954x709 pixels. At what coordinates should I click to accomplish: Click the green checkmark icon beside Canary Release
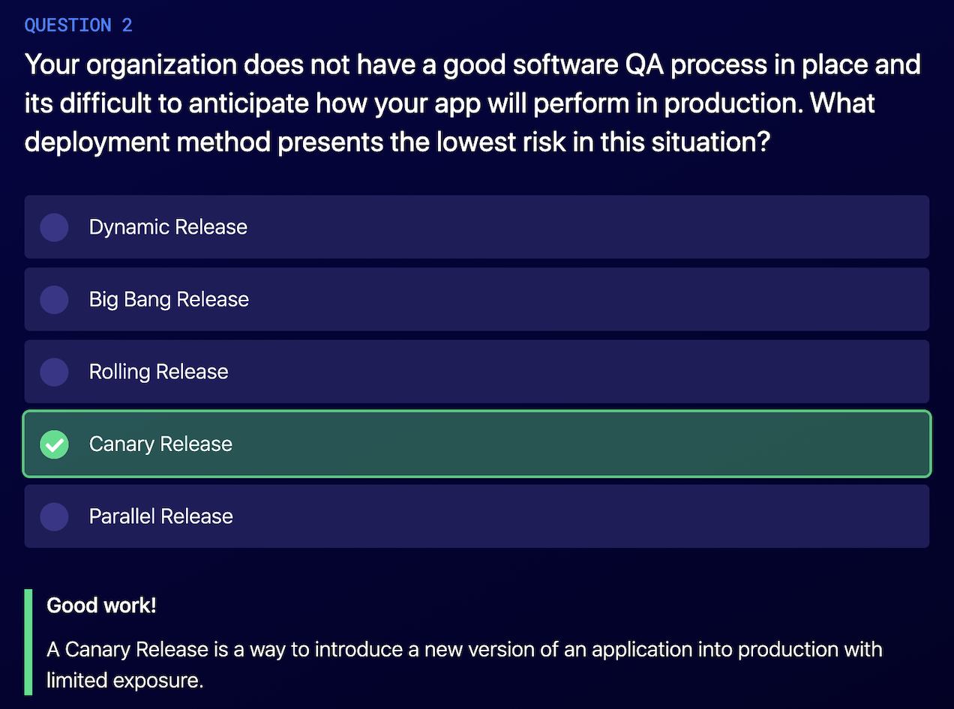point(54,444)
